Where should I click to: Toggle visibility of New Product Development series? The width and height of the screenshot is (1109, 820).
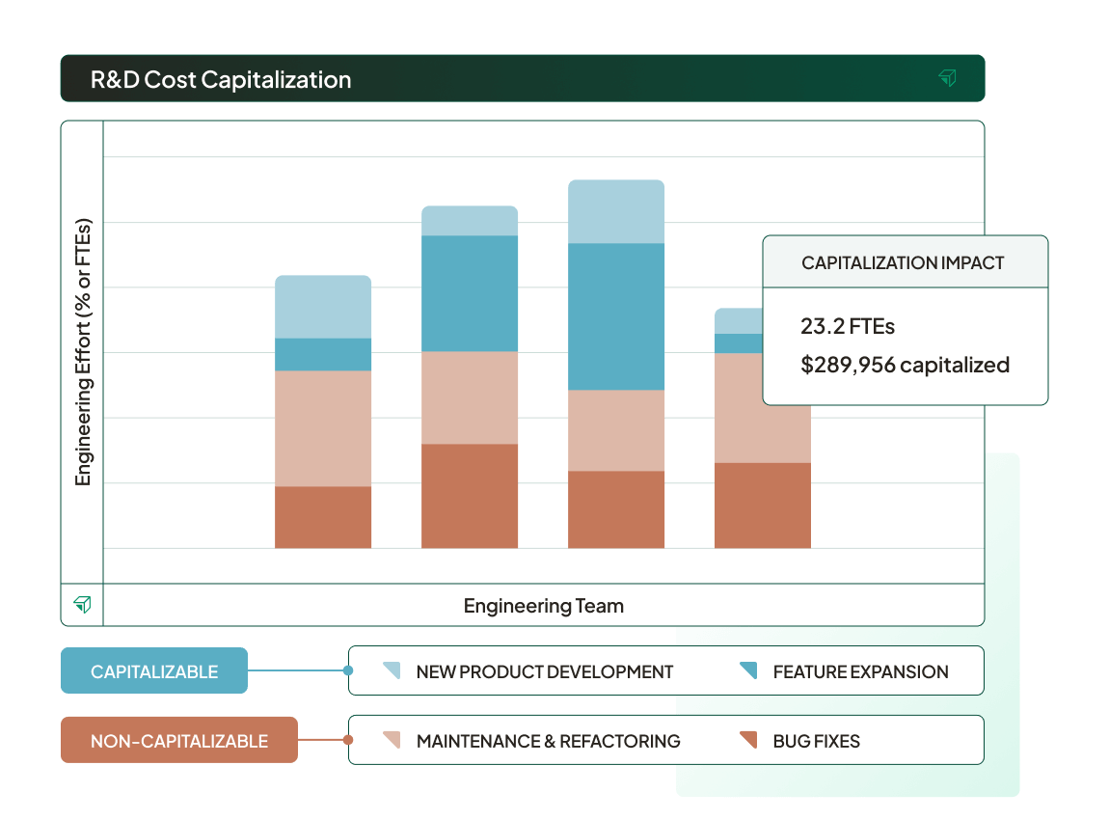click(544, 670)
